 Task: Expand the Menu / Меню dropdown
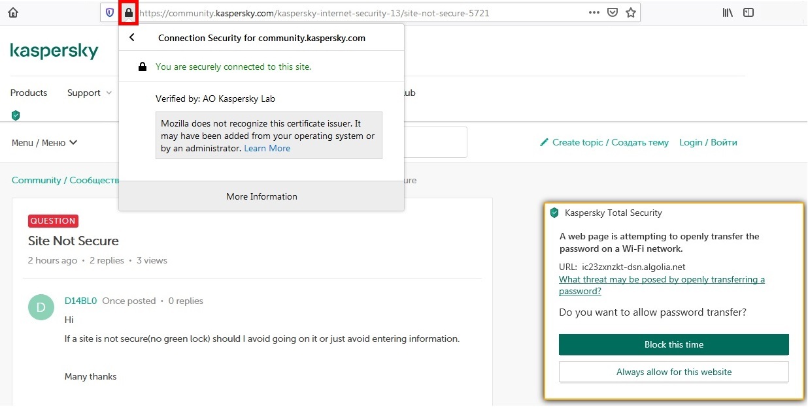click(44, 142)
